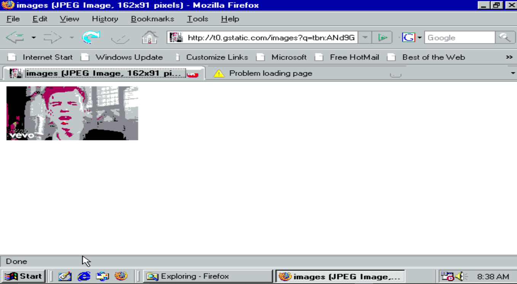Launch Show Desktop from Quick Launch
The width and height of the screenshot is (517, 284).
click(65, 276)
